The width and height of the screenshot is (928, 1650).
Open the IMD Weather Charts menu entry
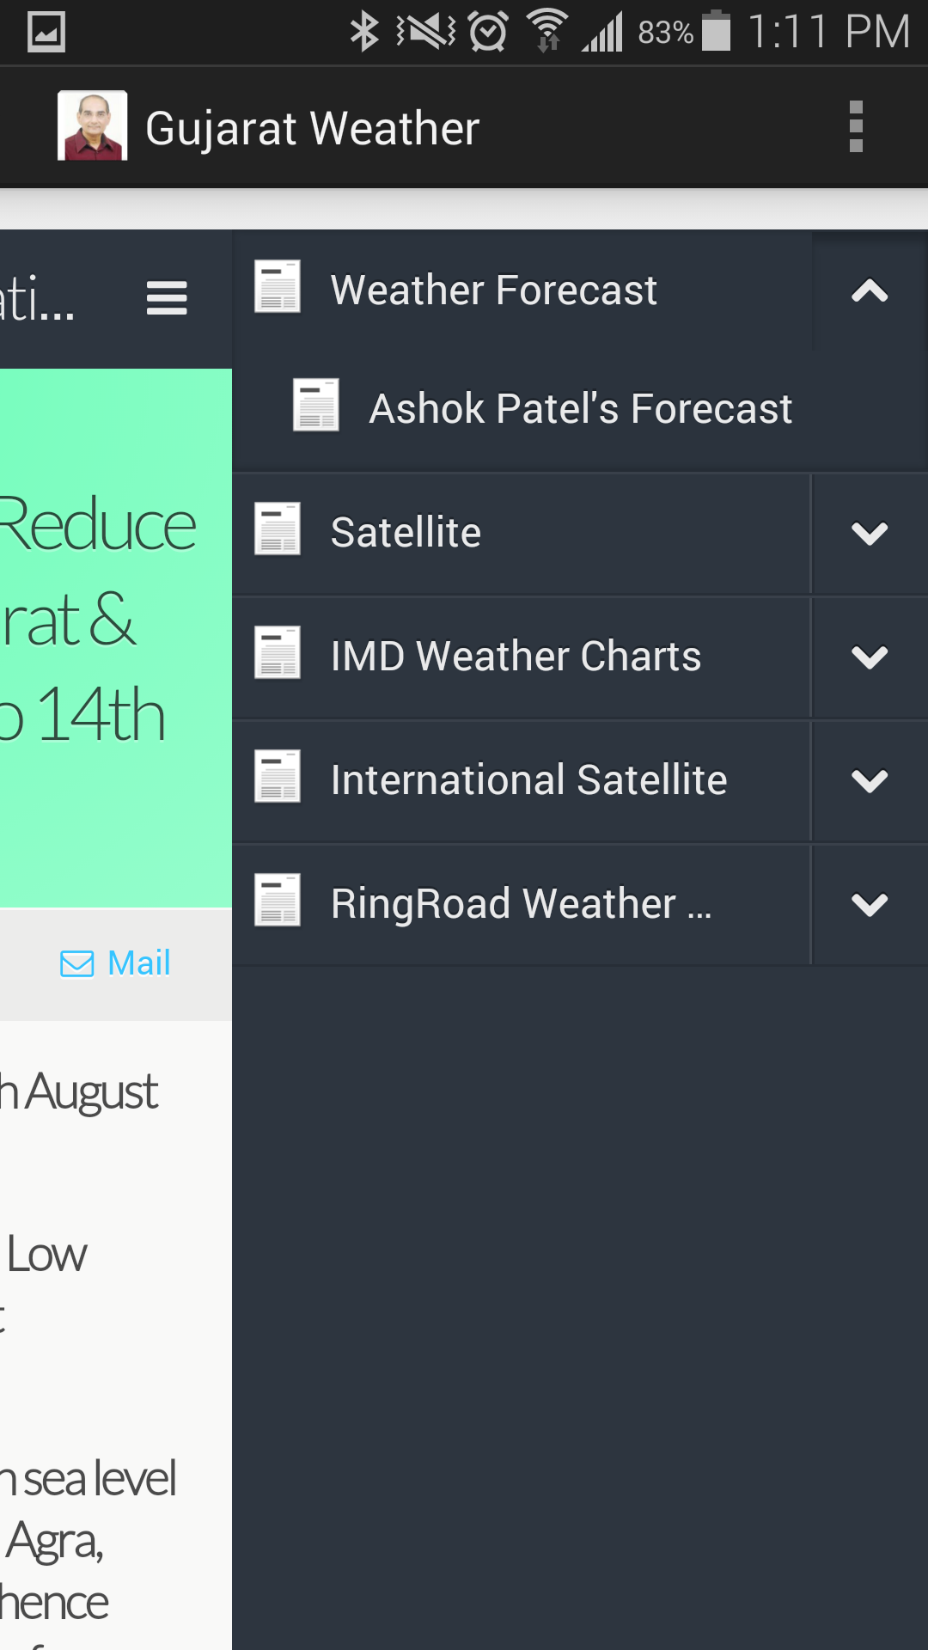[x=516, y=657]
